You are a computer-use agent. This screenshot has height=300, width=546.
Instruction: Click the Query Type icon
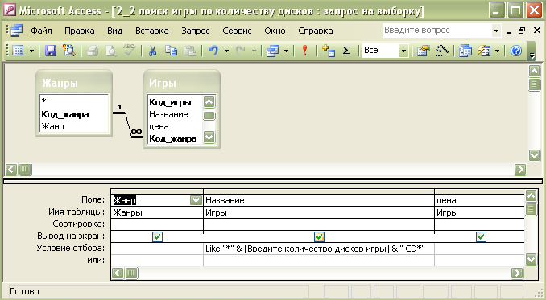(x=273, y=51)
